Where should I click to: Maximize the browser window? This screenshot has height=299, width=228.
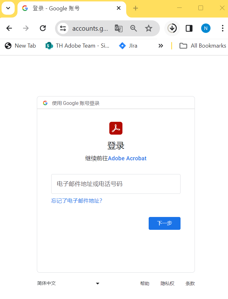[x=201, y=8]
